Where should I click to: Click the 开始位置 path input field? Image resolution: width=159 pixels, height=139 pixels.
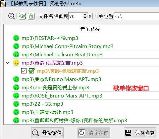136,16
